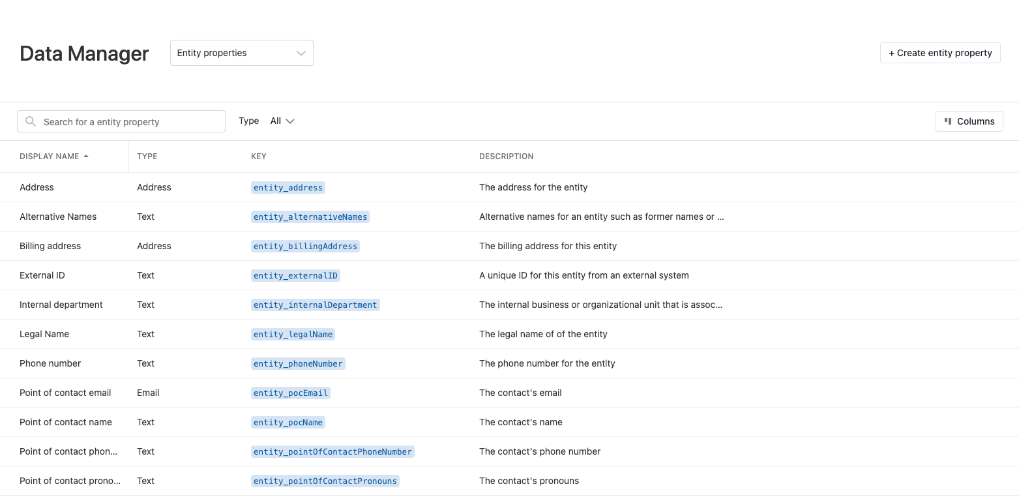Open the Entity properties dropdown
This screenshot has height=499, width=1019.
241,53
